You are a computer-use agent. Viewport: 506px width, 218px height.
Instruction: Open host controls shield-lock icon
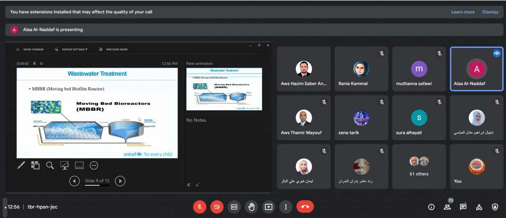[495, 207]
